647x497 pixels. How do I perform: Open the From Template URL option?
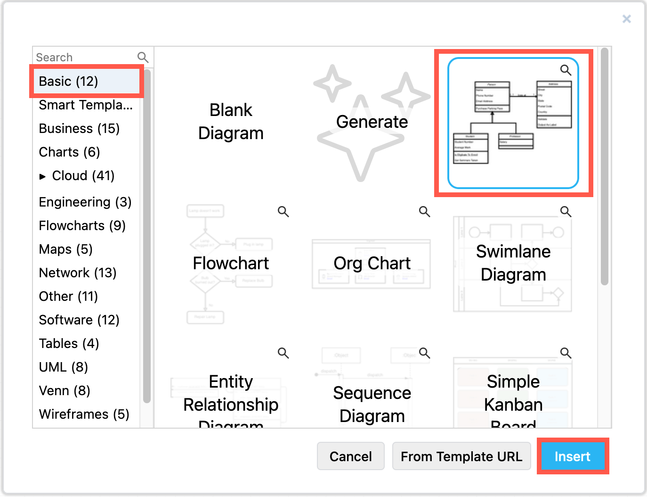[461, 456]
